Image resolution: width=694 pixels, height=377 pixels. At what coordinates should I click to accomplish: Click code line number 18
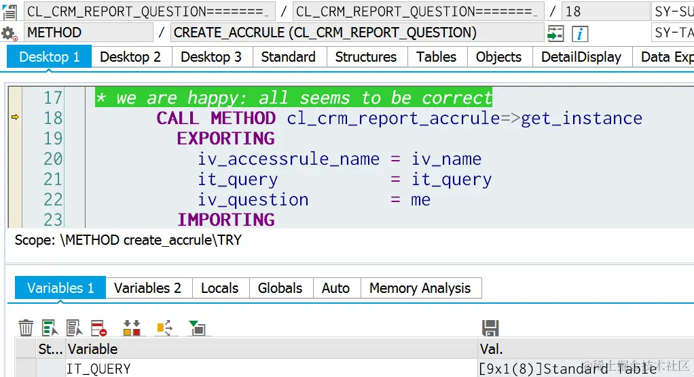[x=53, y=118]
